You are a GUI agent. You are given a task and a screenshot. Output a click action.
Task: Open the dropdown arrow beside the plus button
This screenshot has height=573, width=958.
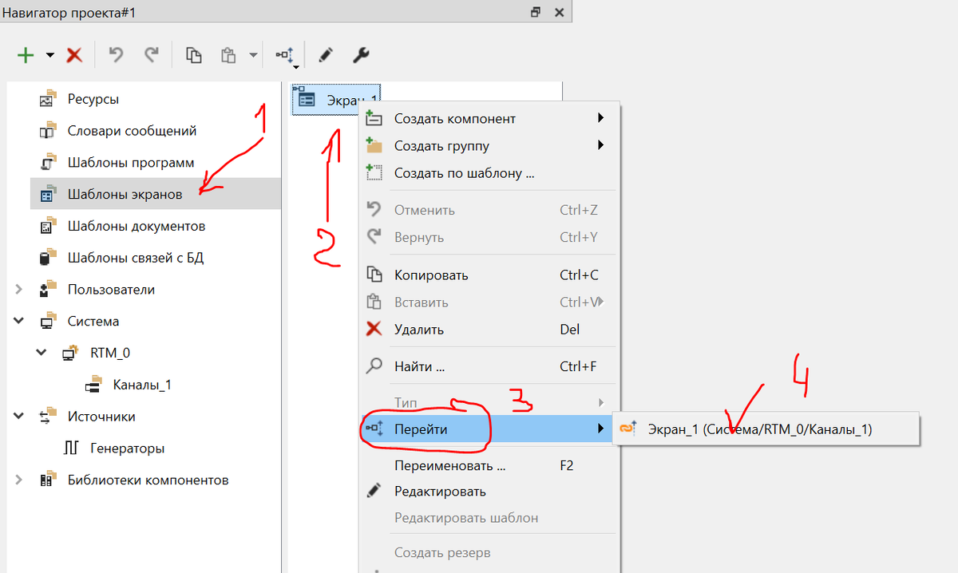coord(50,55)
